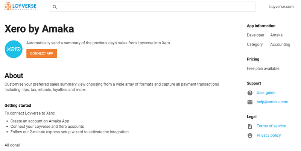This screenshot has height=151, width=301.
Task: Open the User guide link
Action: [x=266, y=93]
